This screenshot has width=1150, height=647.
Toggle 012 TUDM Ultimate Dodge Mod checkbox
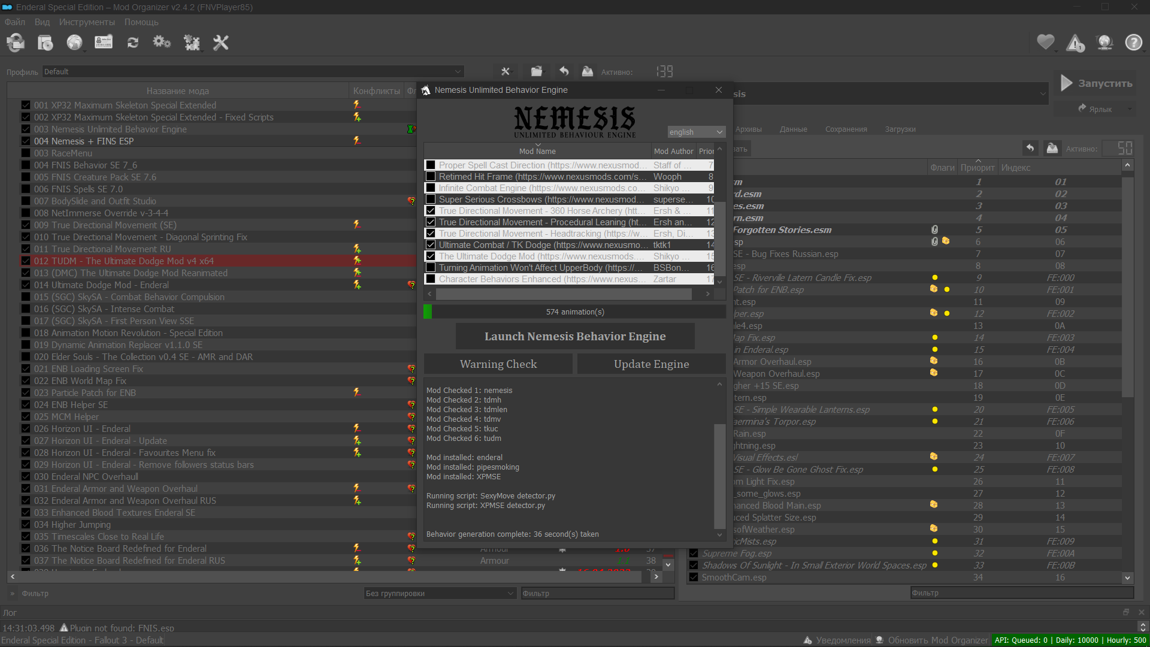pyautogui.click(x=26, y=261)
